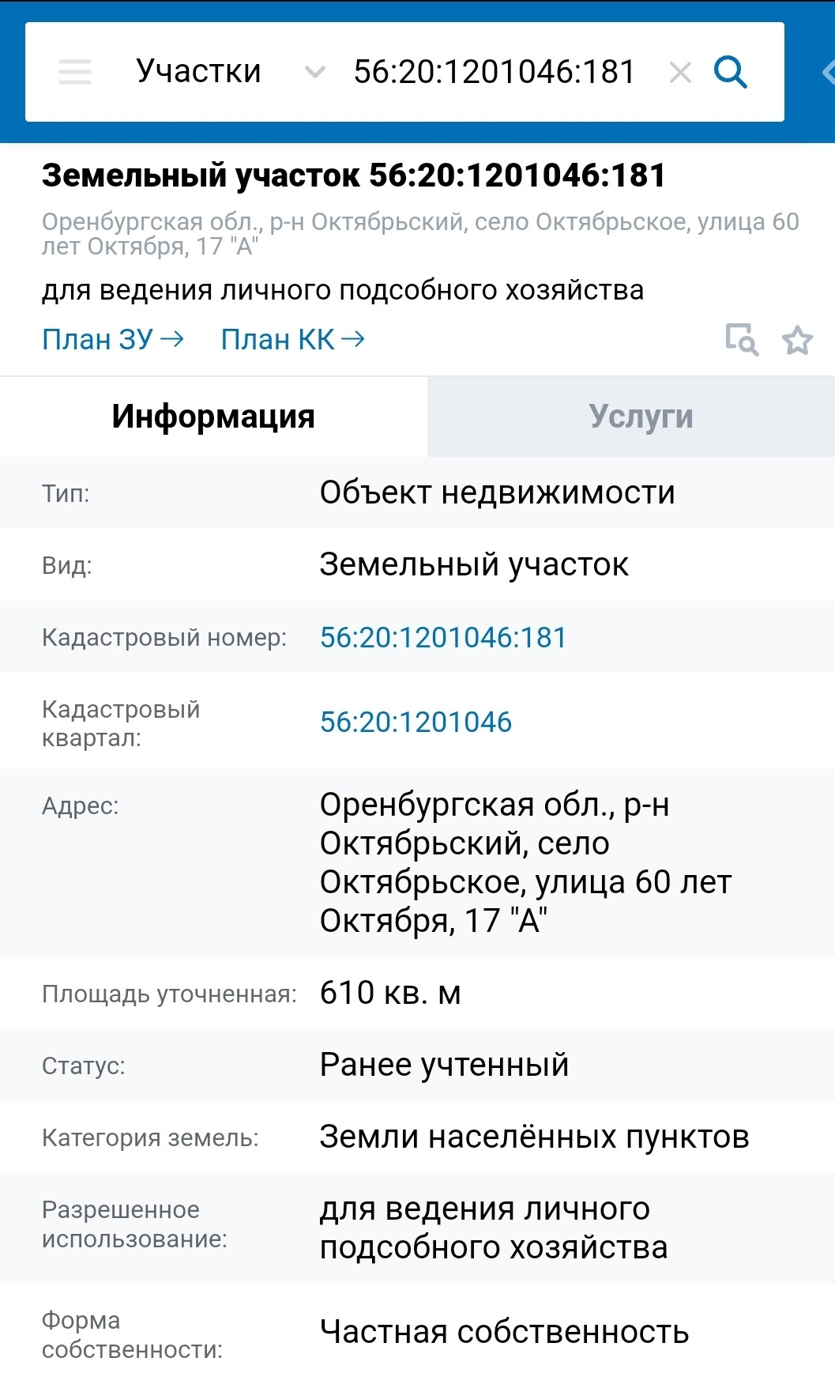Click the chevron next to Участки

314,73
